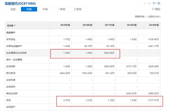Screen dimensions: 172x111
Task: Click the 合同资产 row label
Action: click(x=11, y=107)
